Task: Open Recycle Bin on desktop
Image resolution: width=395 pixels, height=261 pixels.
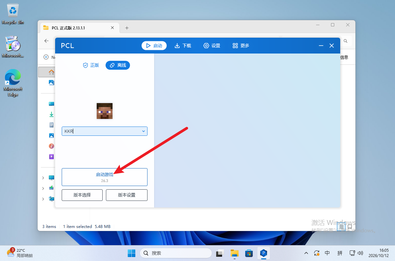Action: pyautogui.click(x=13, y=14)
